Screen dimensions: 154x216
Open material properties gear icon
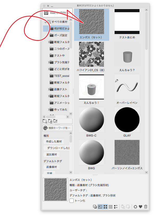click(x=135, y=207)
